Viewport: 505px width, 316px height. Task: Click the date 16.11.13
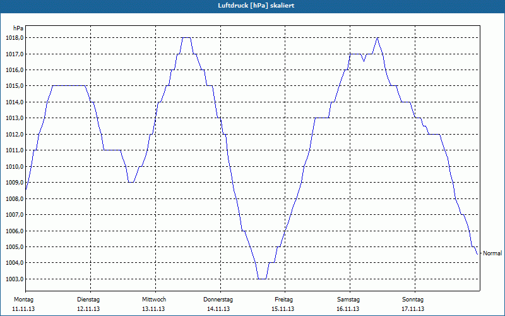point(348,309)
